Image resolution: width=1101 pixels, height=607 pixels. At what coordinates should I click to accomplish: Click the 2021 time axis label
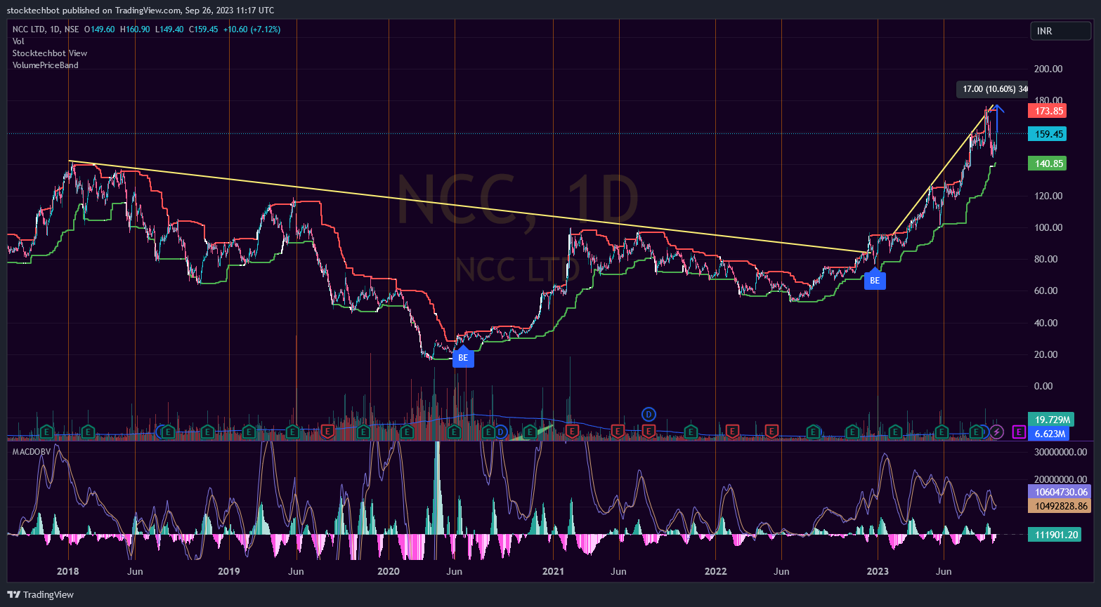pyautogui.click(x=554, y=571)
